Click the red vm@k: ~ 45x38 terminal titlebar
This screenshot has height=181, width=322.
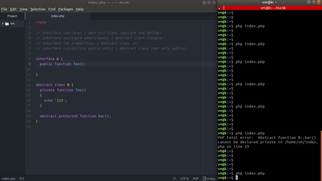[273, 8]
